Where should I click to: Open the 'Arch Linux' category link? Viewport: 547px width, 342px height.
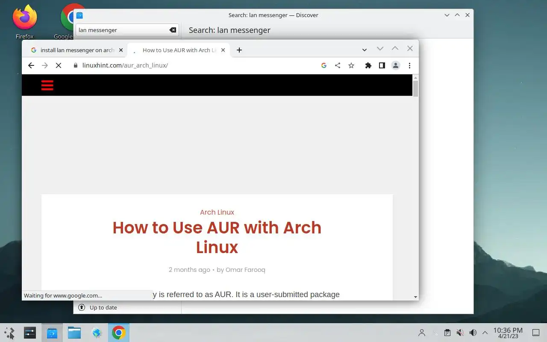217,212
